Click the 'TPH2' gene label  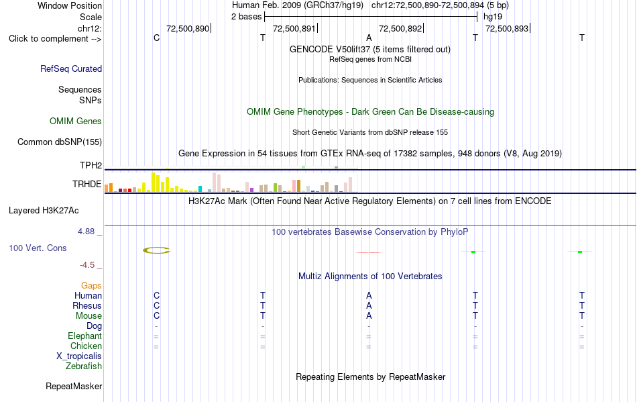(91, 165)
